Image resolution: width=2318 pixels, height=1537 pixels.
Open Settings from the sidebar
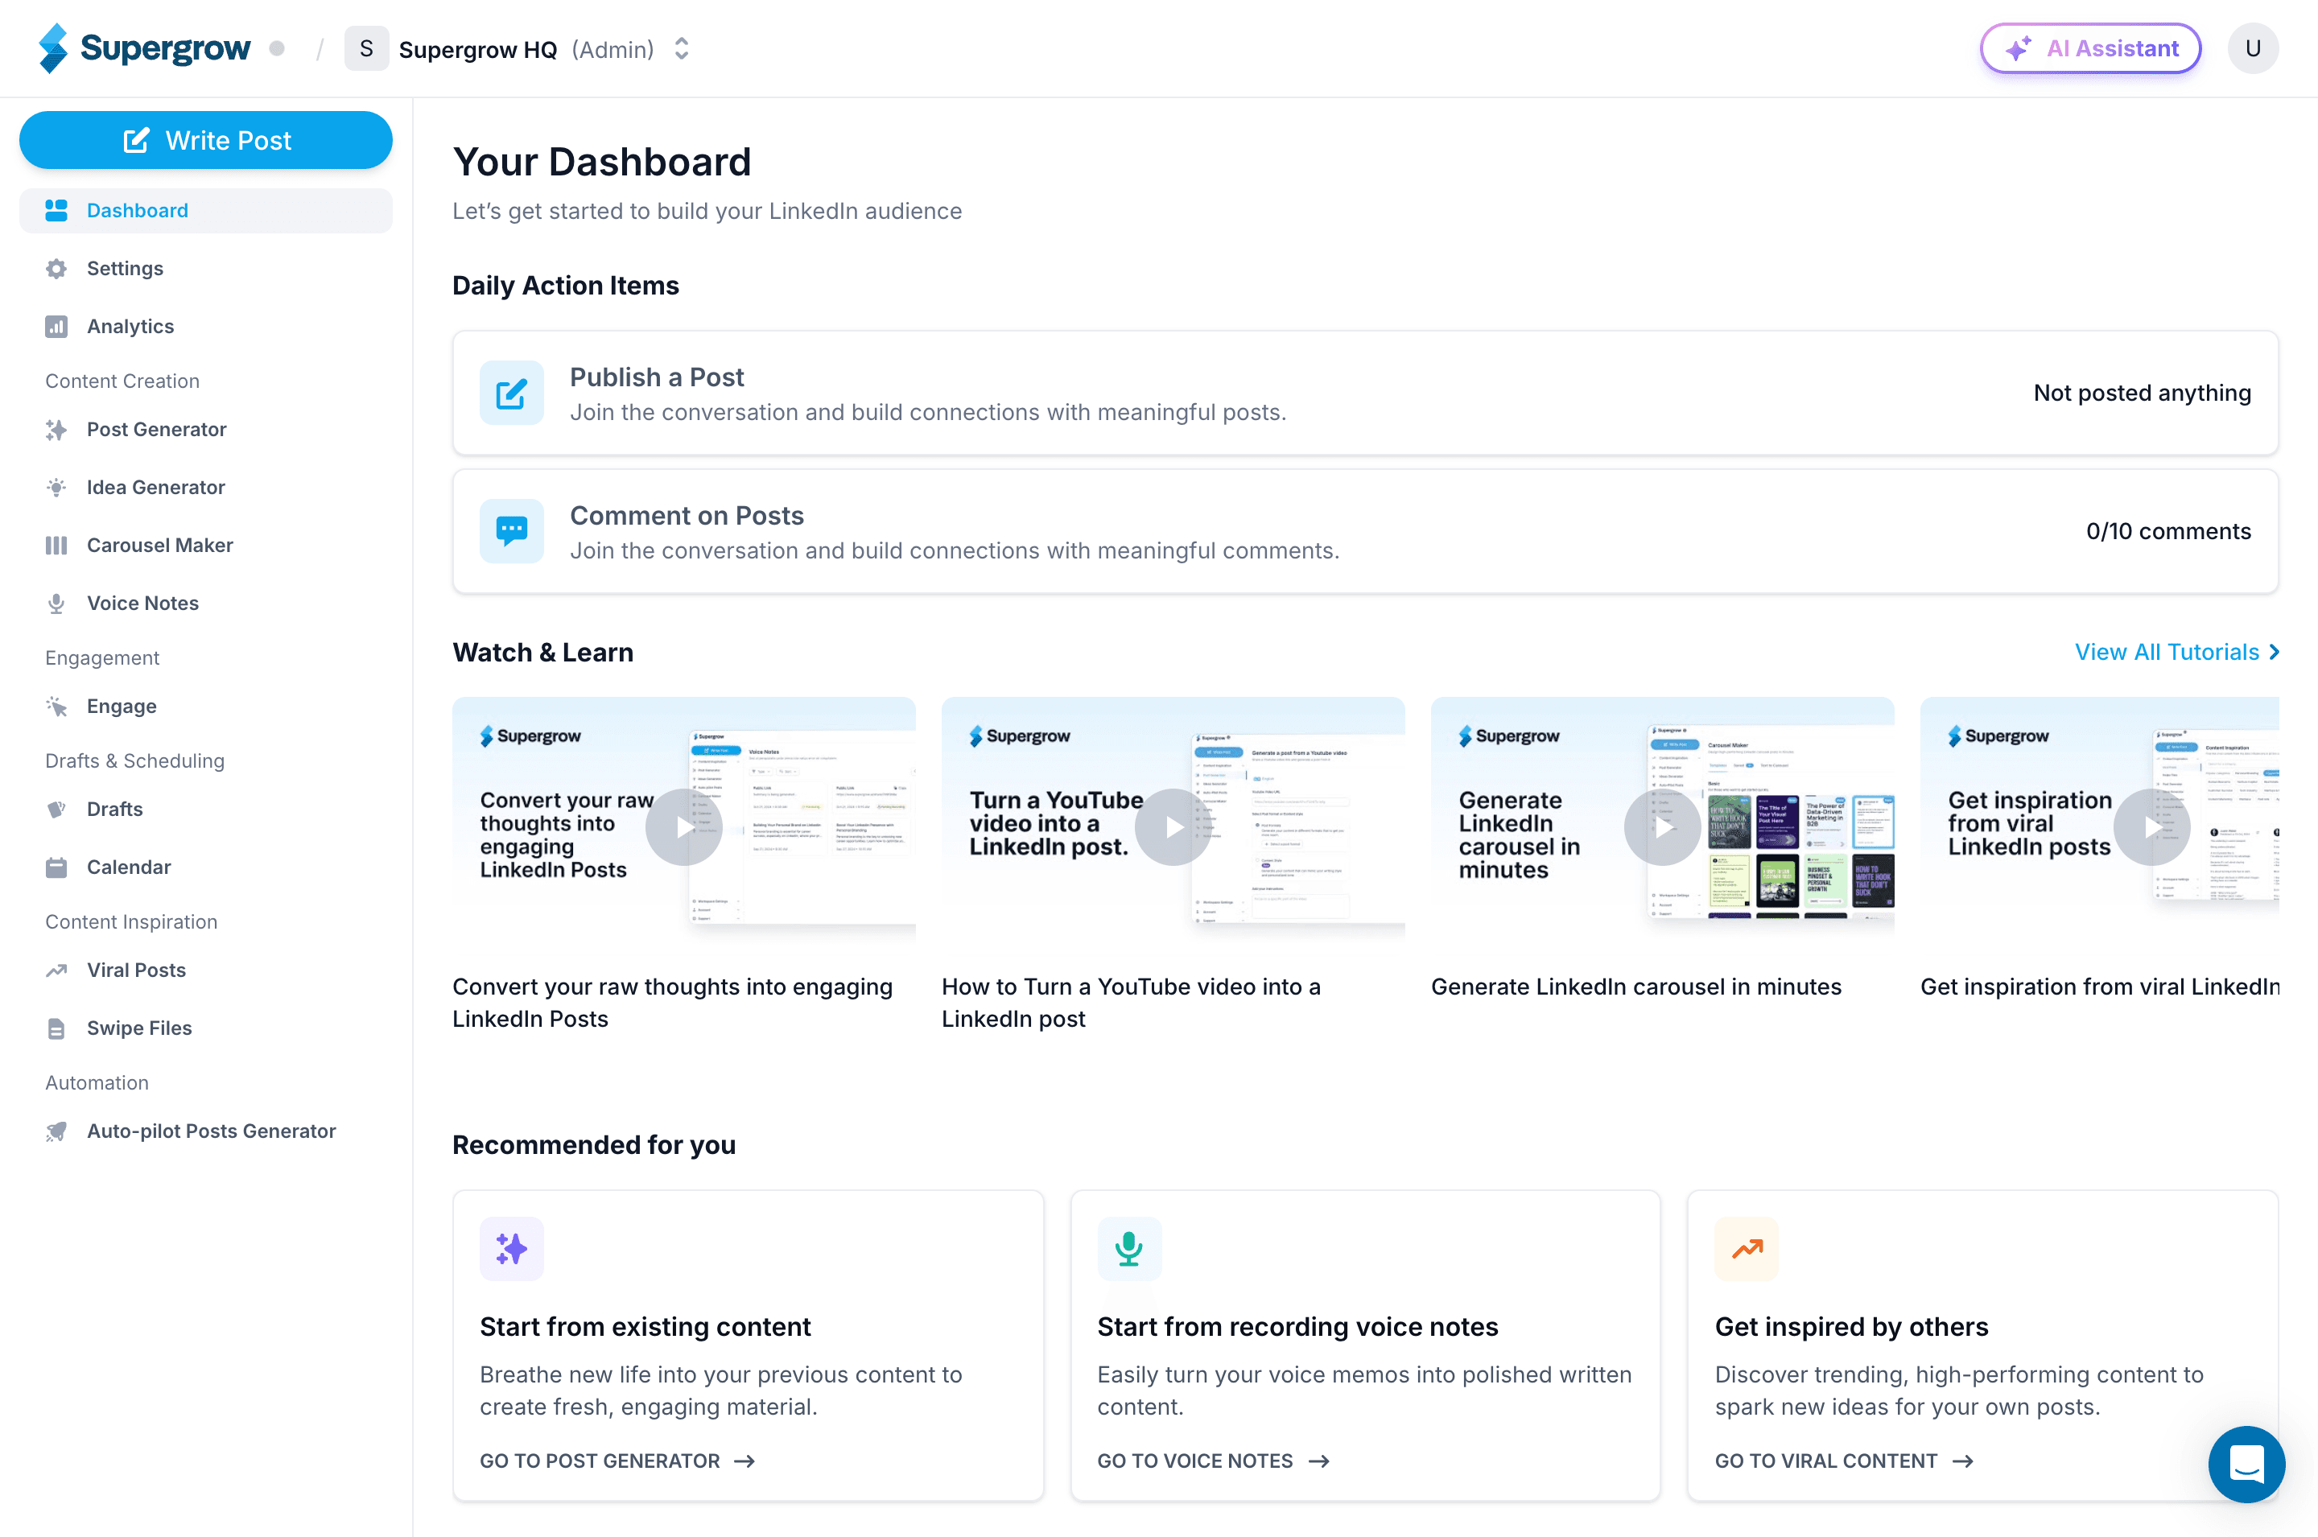coord(125,269)
